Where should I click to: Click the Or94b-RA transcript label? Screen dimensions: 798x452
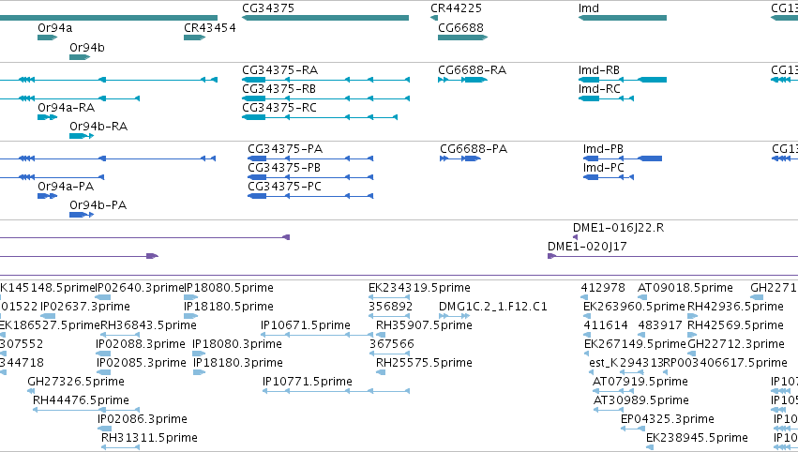[98, 127]
